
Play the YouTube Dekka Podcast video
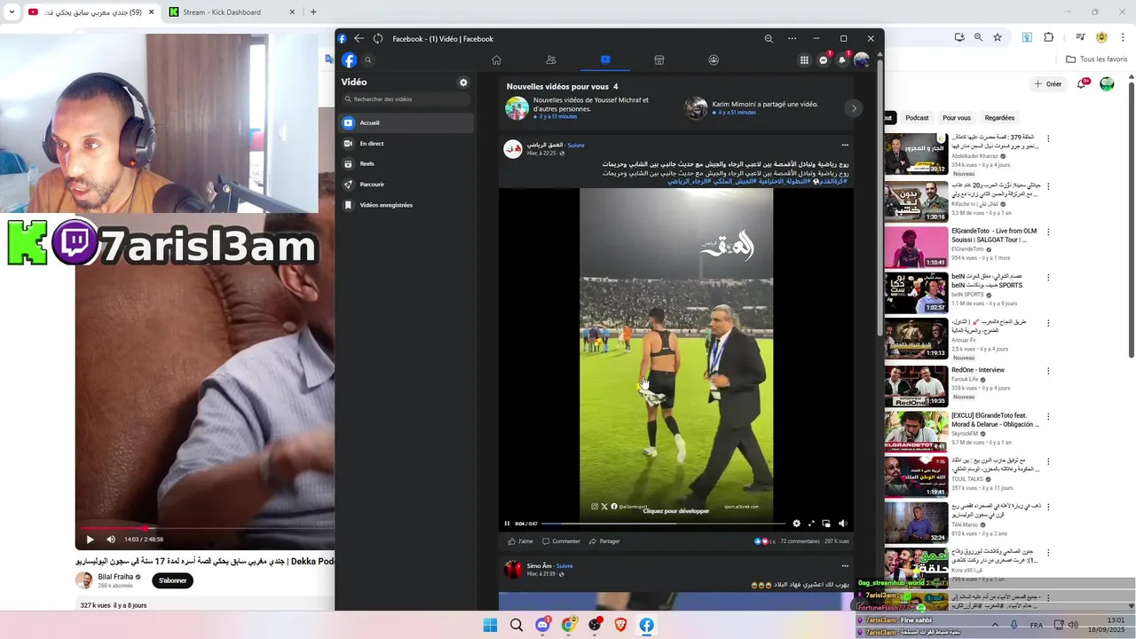point(90,539)
